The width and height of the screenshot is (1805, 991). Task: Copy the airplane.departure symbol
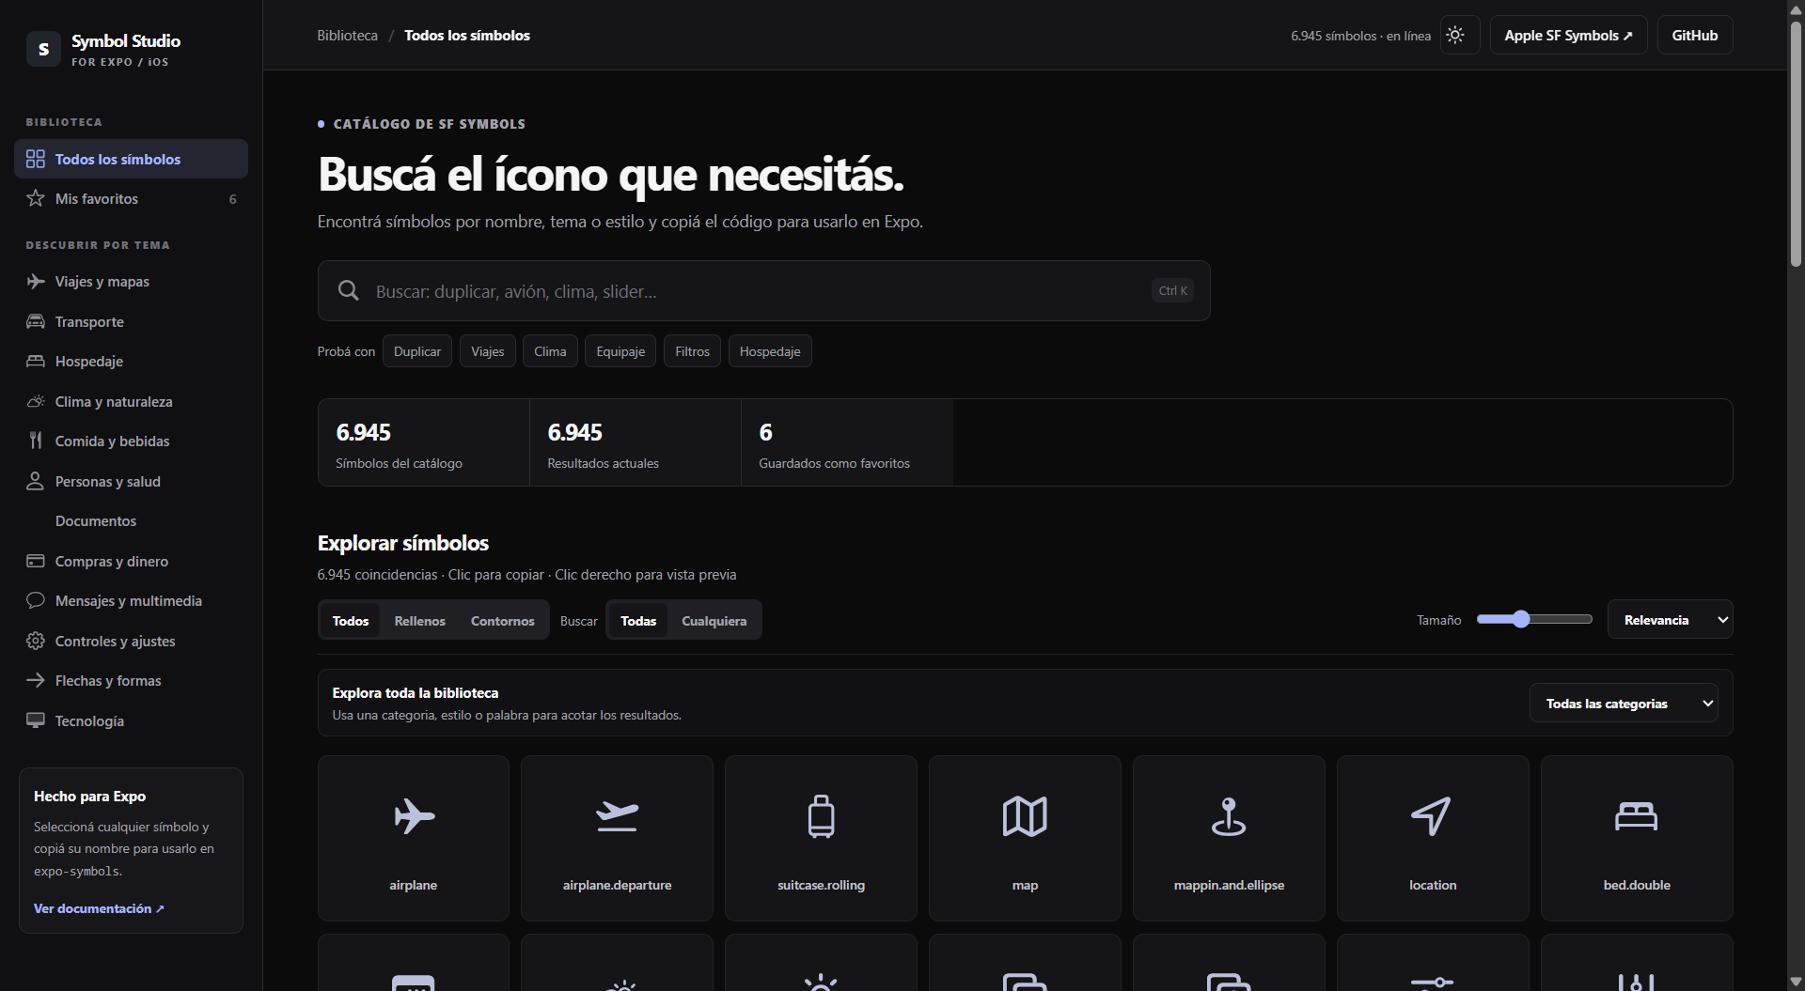pos(617,838)
